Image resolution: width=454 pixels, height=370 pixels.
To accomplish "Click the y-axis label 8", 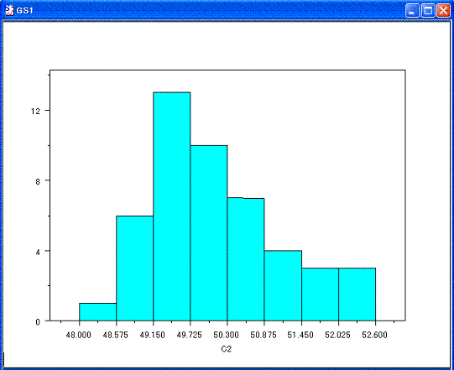I will tap(38, 181).
